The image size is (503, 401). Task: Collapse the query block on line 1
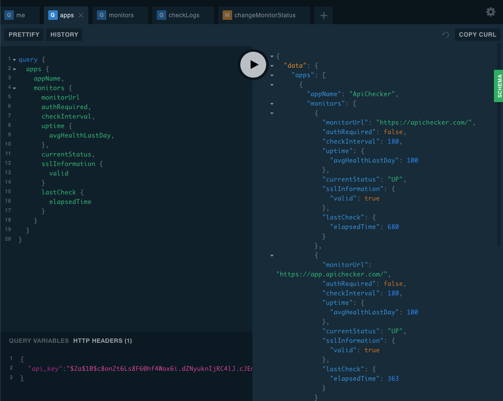pos(14,60)
